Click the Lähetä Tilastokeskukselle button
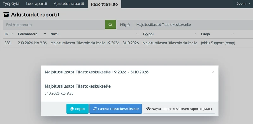 [116, 109]
